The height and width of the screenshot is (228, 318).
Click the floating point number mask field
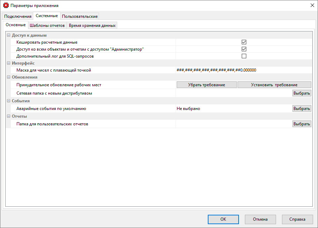coord(243,70)
